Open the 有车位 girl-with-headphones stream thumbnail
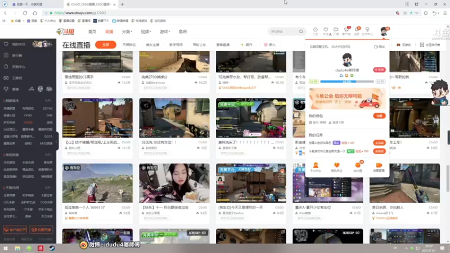450x253 pixels. pyautogui.click(x=174, y=183)
